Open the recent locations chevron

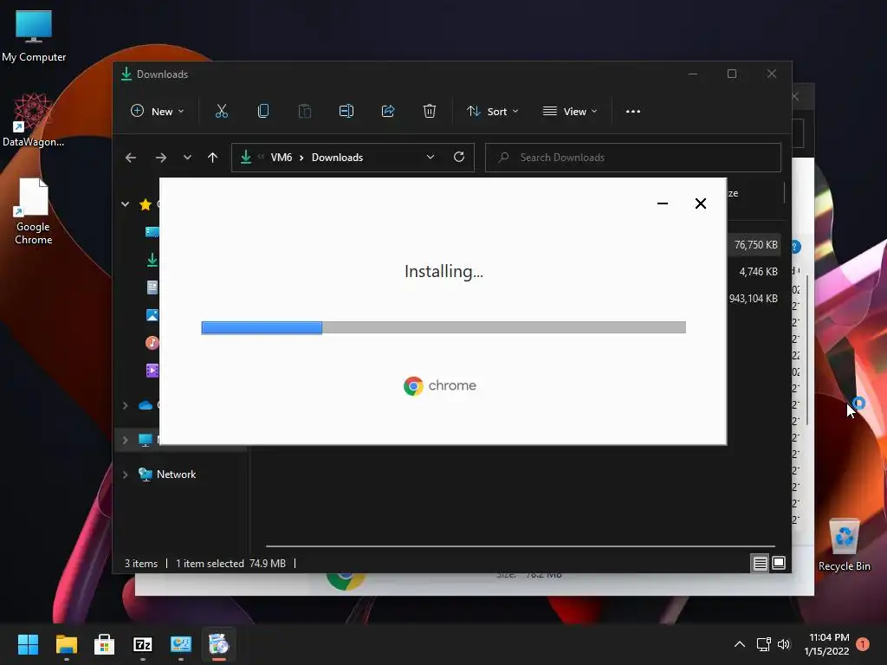pyautogui.click(x=187, y=158)
